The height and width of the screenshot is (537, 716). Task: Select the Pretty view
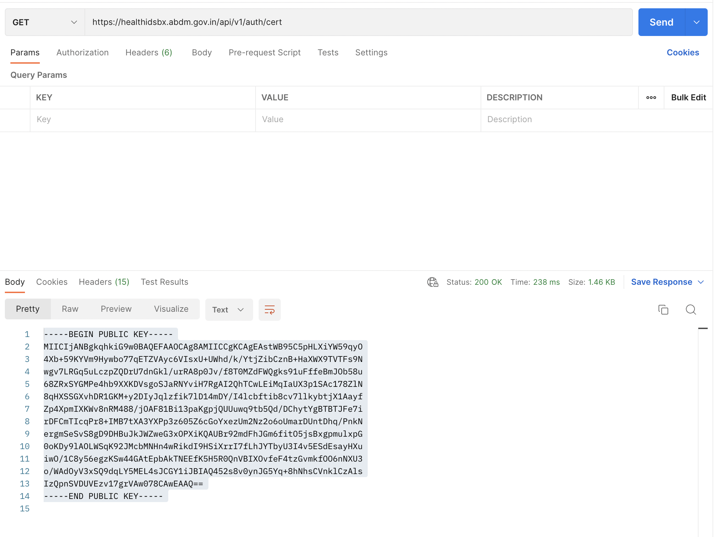(x=28, y=309)
